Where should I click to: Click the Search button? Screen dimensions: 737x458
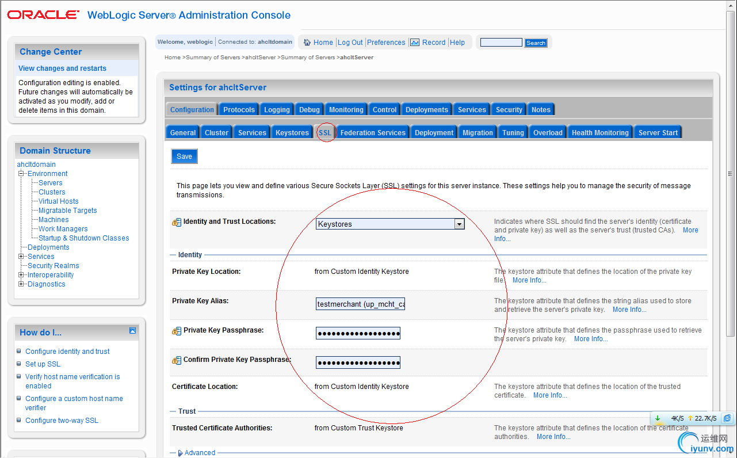[536, 43]
